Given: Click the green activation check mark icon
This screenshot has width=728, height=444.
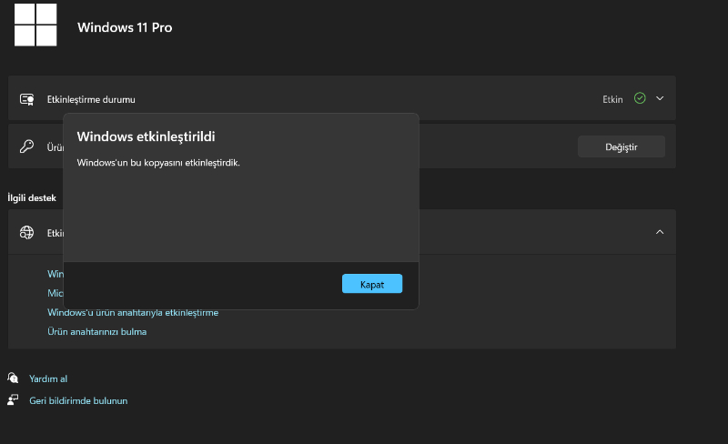Looking at the screenshot, I should [x=640, y=98].
